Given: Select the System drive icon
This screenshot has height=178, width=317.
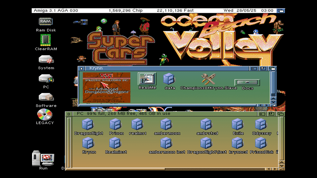Looking at the screenshot, I should pyautogui.click(x=46, y=59).
